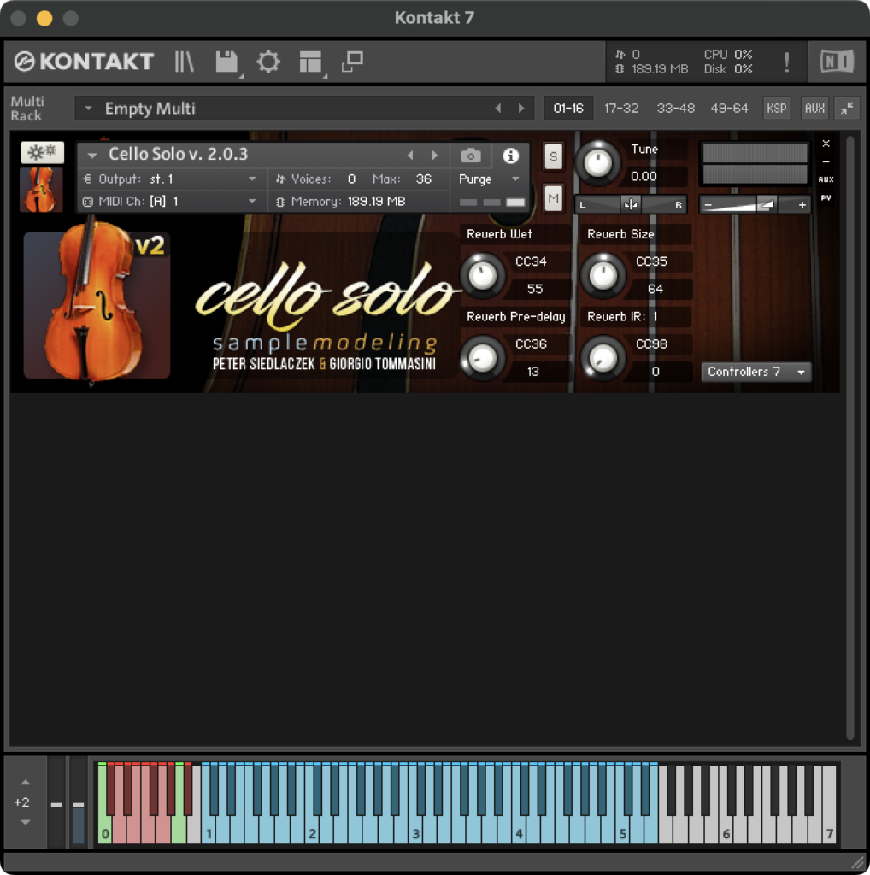This screenshot has width=870, height=875.
Task: Toggle the instrument AUX view
Action: click(x=826, y=179)
